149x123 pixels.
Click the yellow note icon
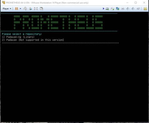point(145,9)
